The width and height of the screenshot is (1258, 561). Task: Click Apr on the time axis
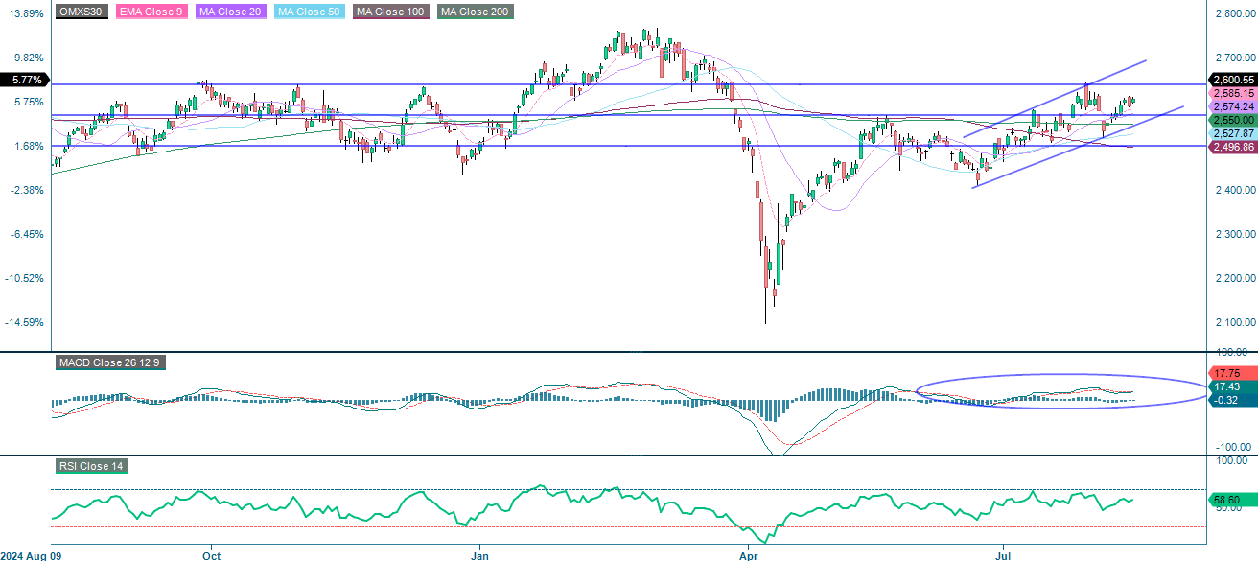tap(748, 555)
